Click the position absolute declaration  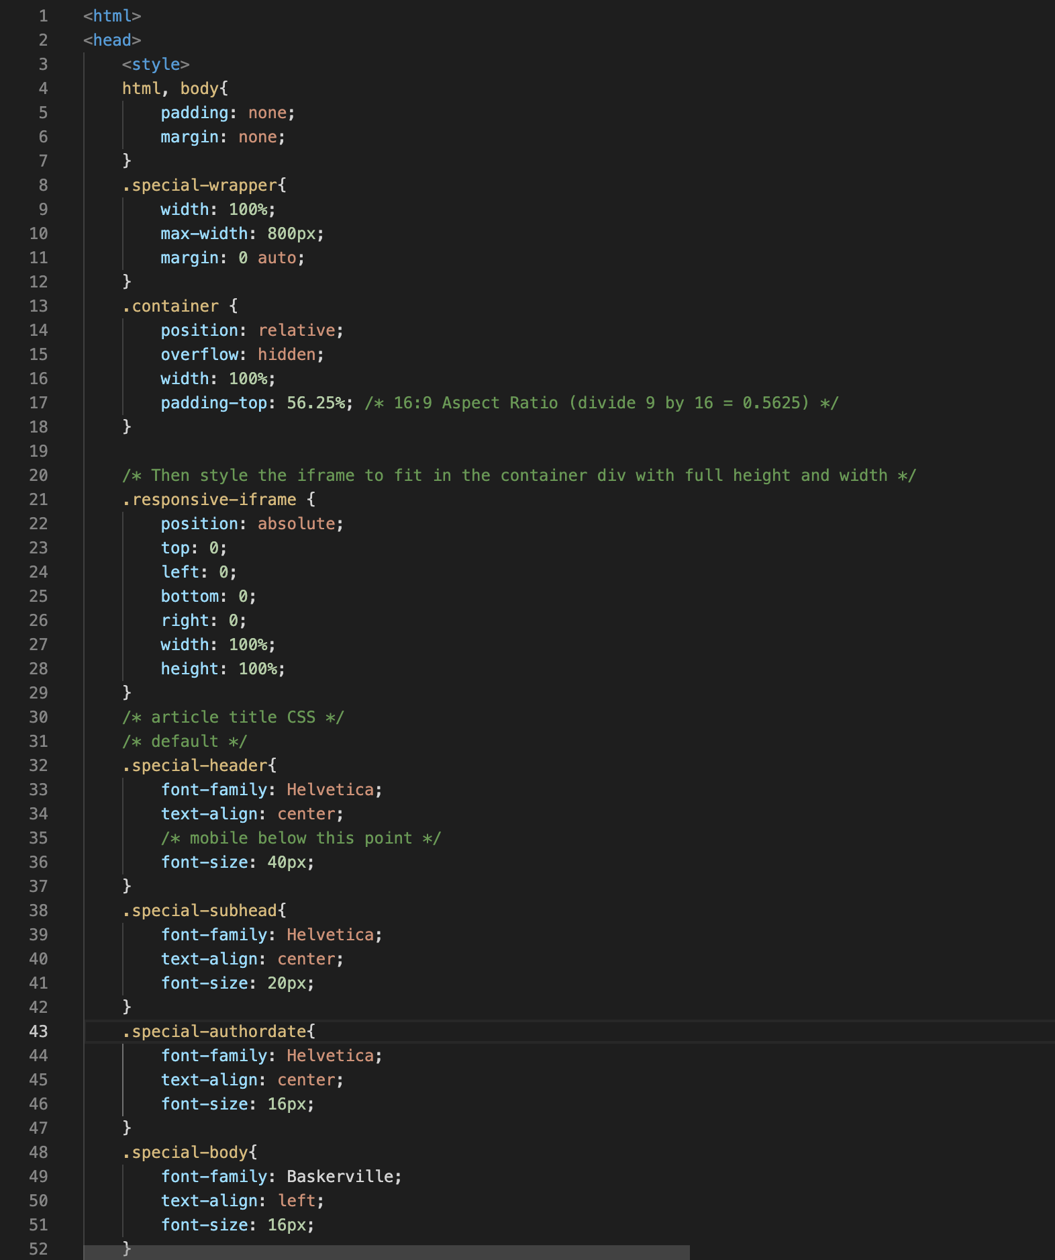point(252,523)
